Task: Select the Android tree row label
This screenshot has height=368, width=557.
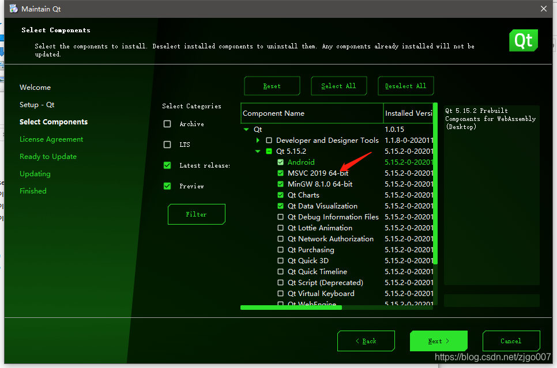Action: tap(301, 162)
